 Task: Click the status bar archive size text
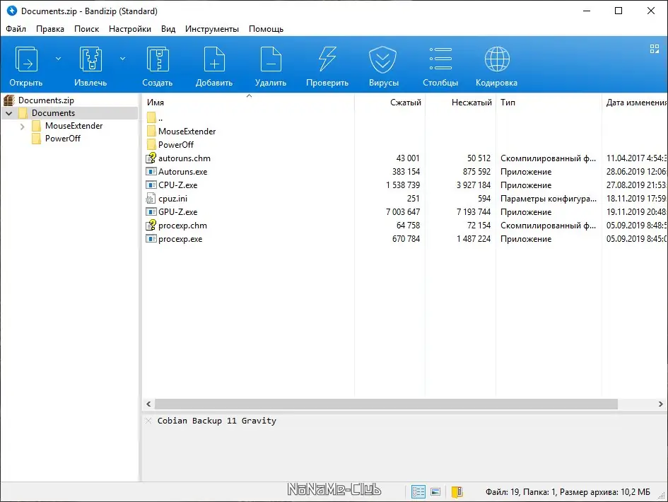pos(605,492)
